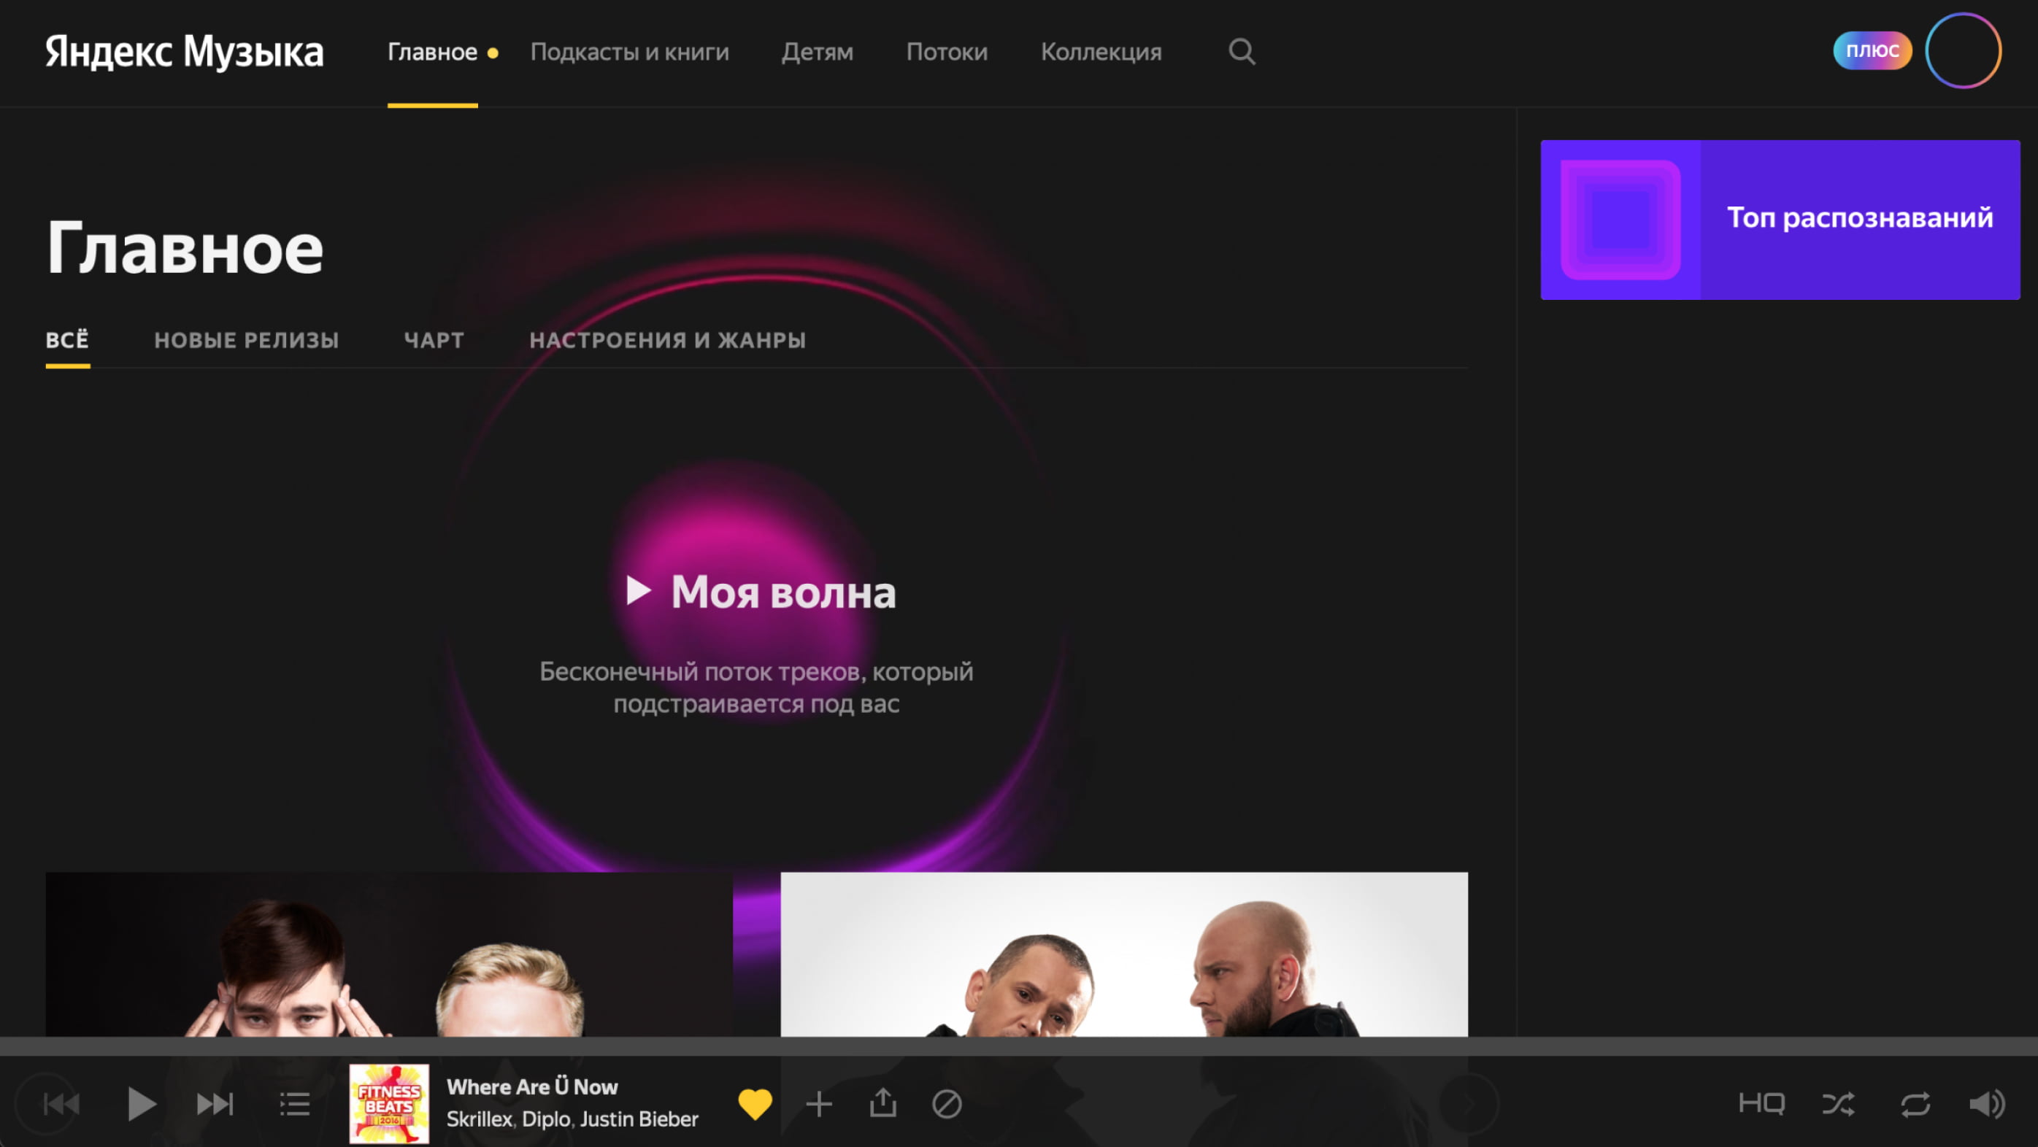
Task: Toggle HQ sound quality
Action: tap(1761, 1103)
